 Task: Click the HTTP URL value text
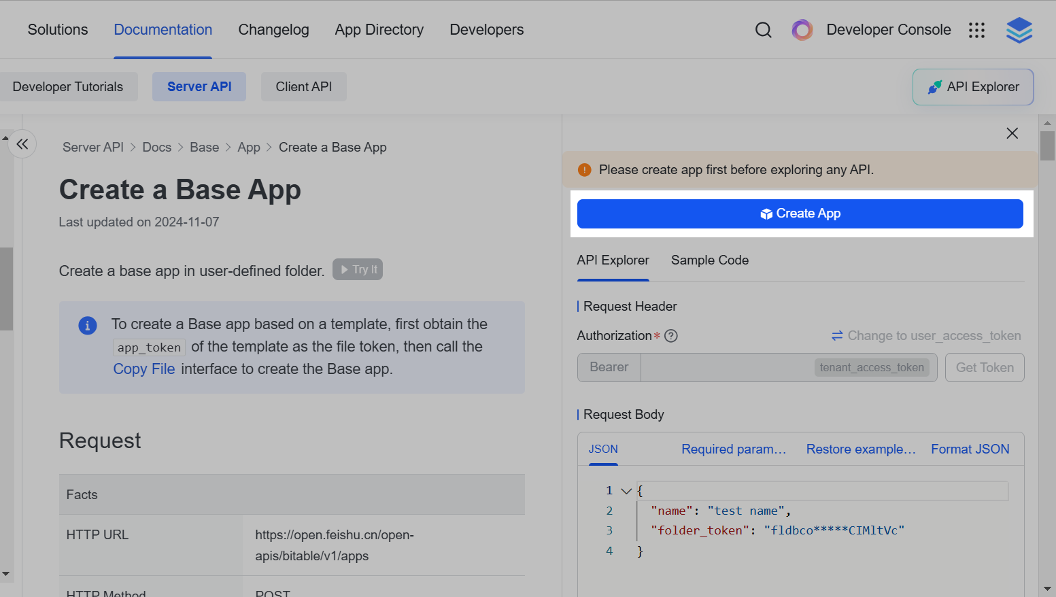tap(335, 545)
